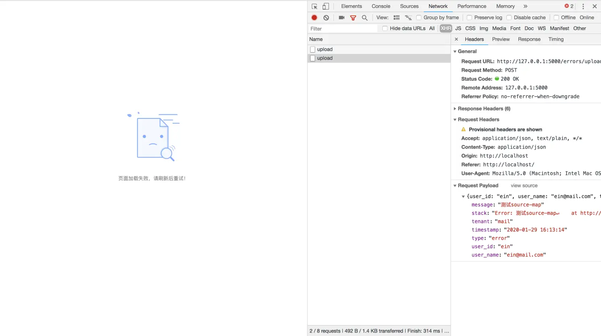Tick Hide data URLs checkbox

[385, 29]
